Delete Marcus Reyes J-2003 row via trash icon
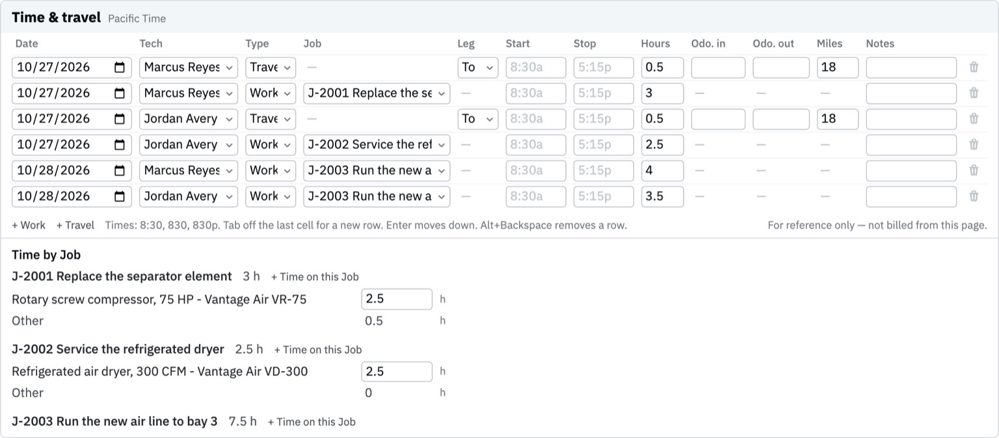This screenshot has height=438, width=999. 974,170
